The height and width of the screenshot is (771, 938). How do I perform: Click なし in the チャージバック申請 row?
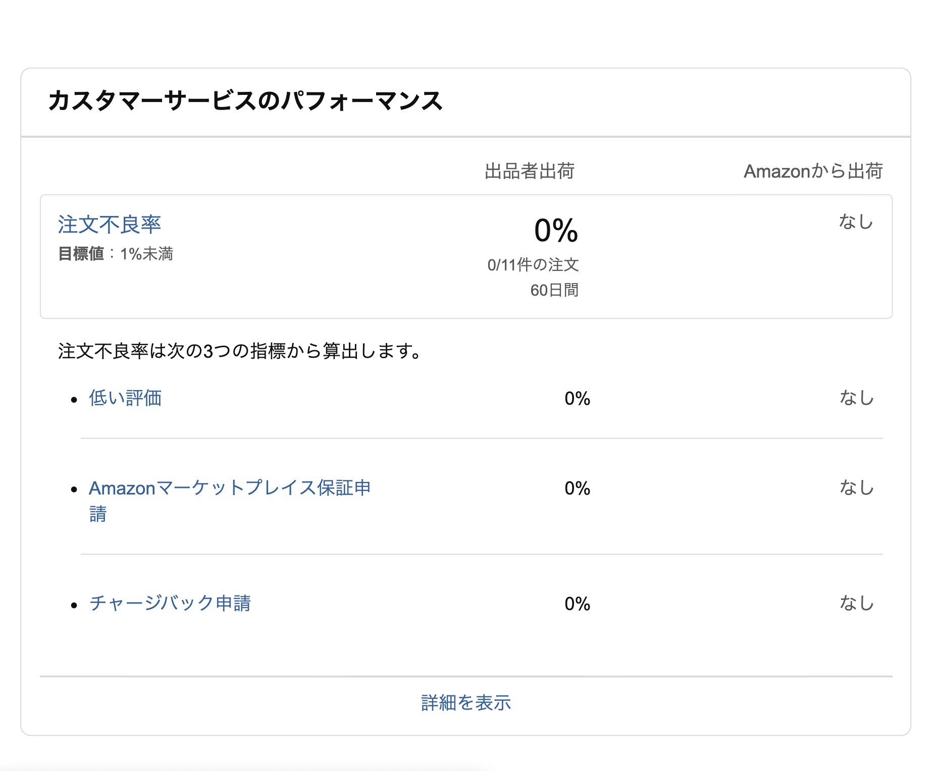(x=857, y=603)
